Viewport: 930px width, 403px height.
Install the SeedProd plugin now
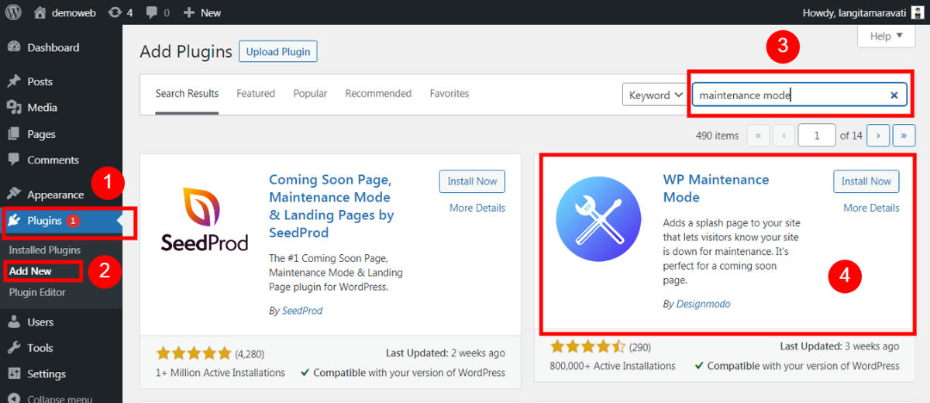point(472,181)
